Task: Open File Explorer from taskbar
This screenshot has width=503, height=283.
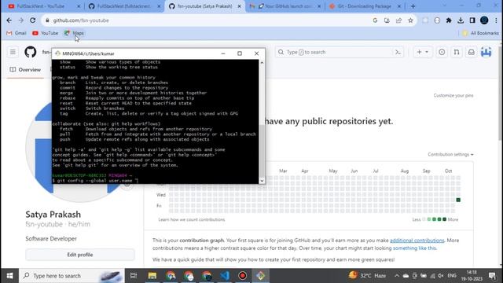Action: [x=152, y=276]
